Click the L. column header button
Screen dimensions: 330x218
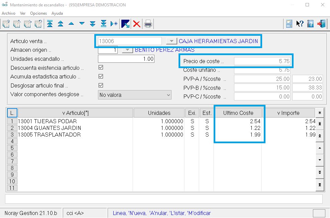(12, 113)
